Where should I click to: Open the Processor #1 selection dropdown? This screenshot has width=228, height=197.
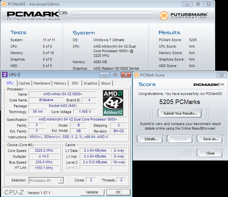pyautogui.click(x=61, y=180)
